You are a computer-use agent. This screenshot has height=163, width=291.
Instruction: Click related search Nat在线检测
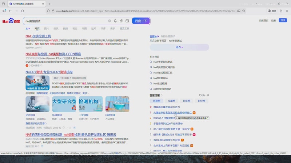[160, 84]
